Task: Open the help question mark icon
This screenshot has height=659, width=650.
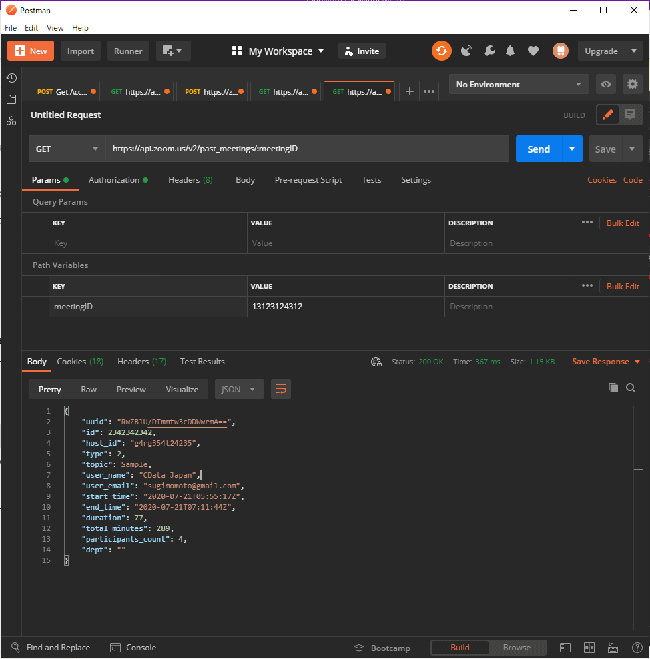Action: tap(637, 648)
